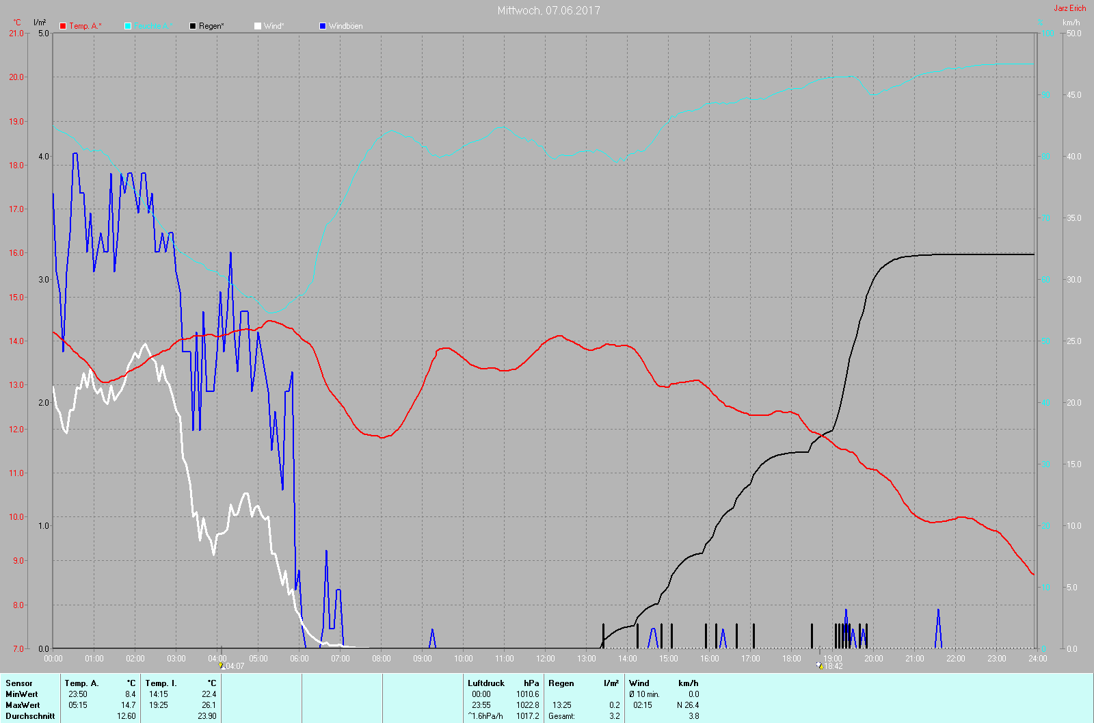Click the sunrise marker icon at 04:07

point(221,665)
